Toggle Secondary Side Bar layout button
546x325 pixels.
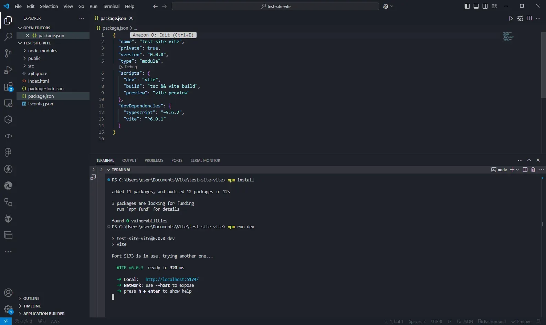[485, 6]
